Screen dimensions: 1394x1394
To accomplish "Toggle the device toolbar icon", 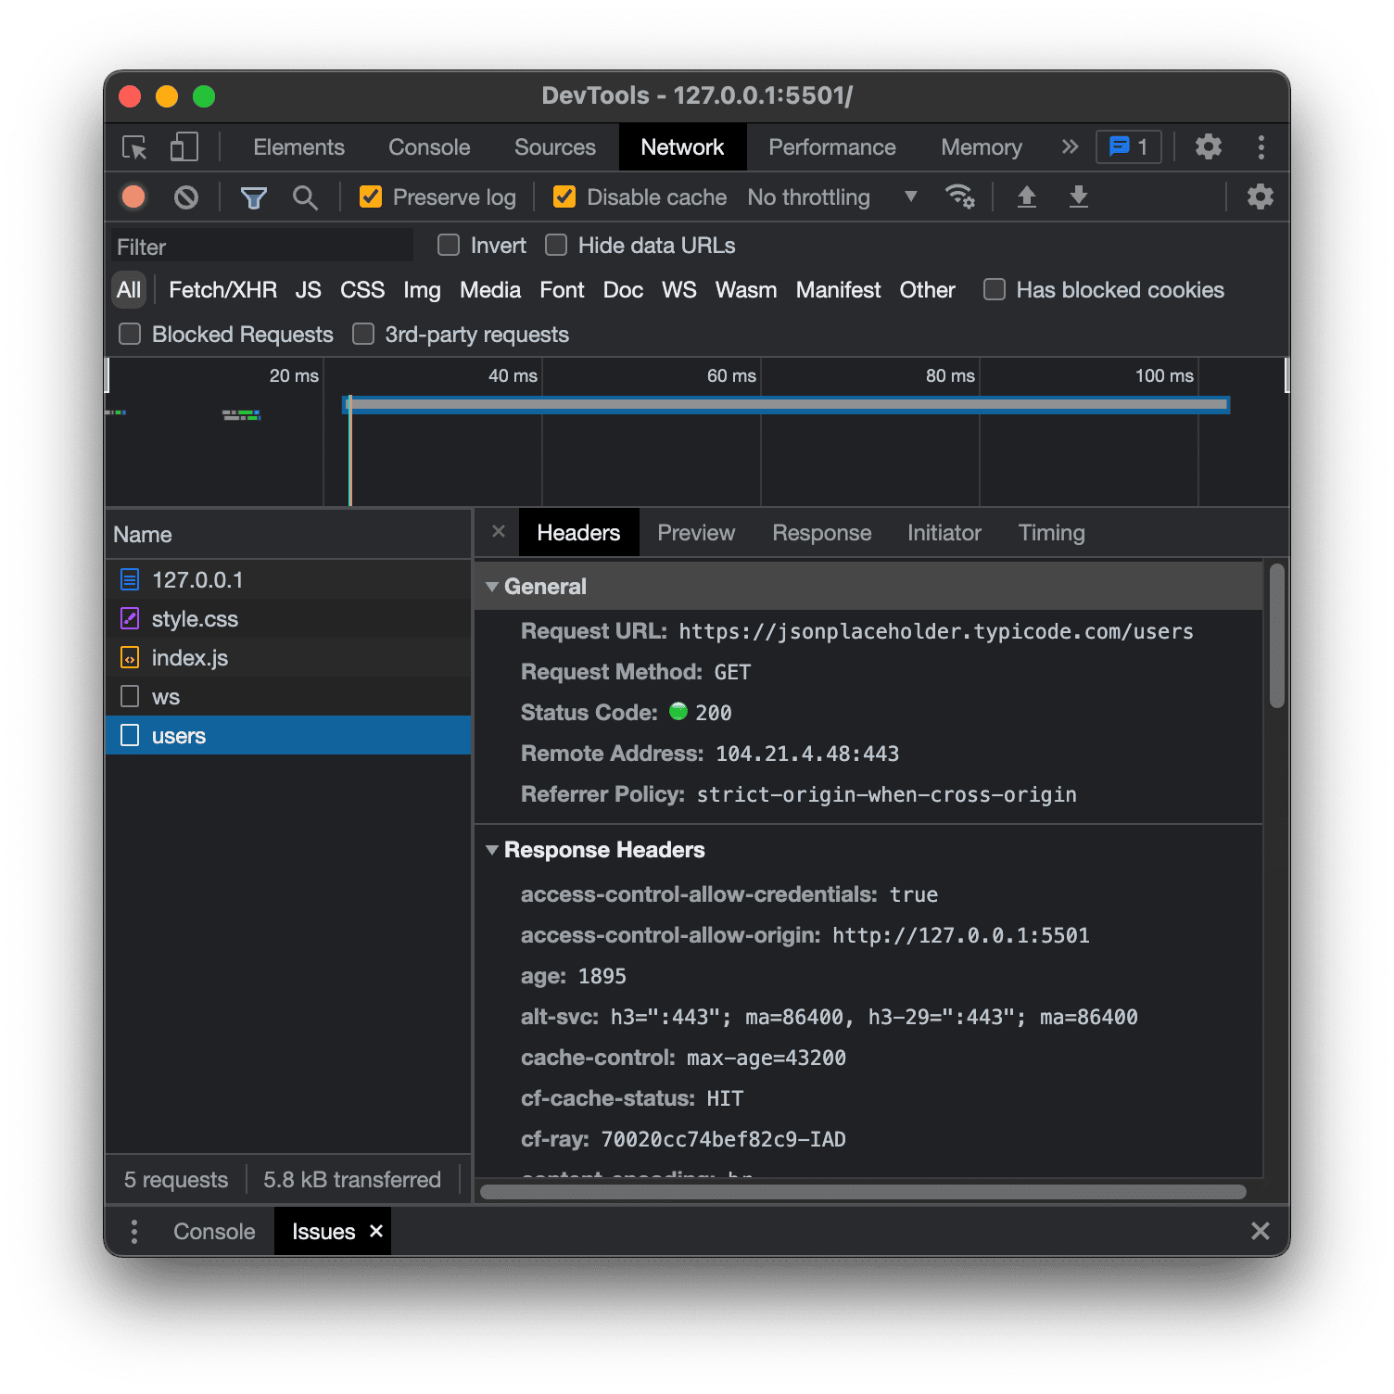I will pos(184,147).
